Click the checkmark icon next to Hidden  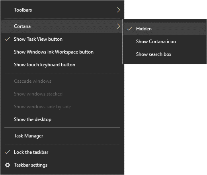coord(129,29)
